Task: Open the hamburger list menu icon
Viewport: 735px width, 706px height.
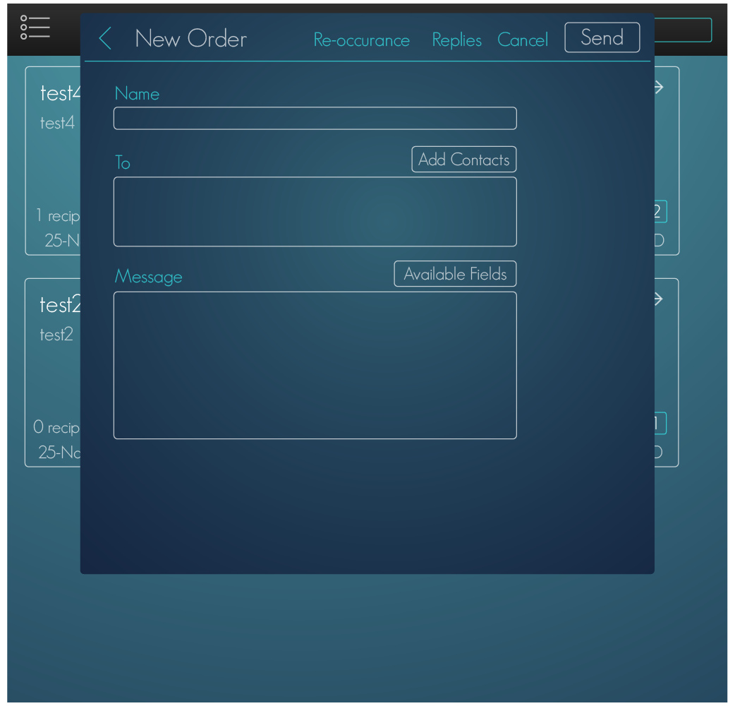Action: [x=35, y=28]
